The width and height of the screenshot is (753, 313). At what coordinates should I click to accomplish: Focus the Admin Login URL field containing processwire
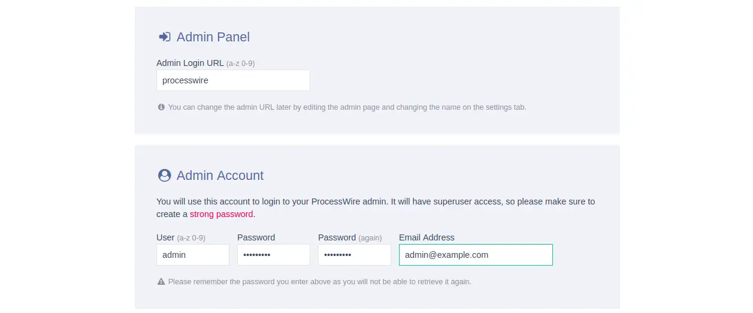(233, 80)
